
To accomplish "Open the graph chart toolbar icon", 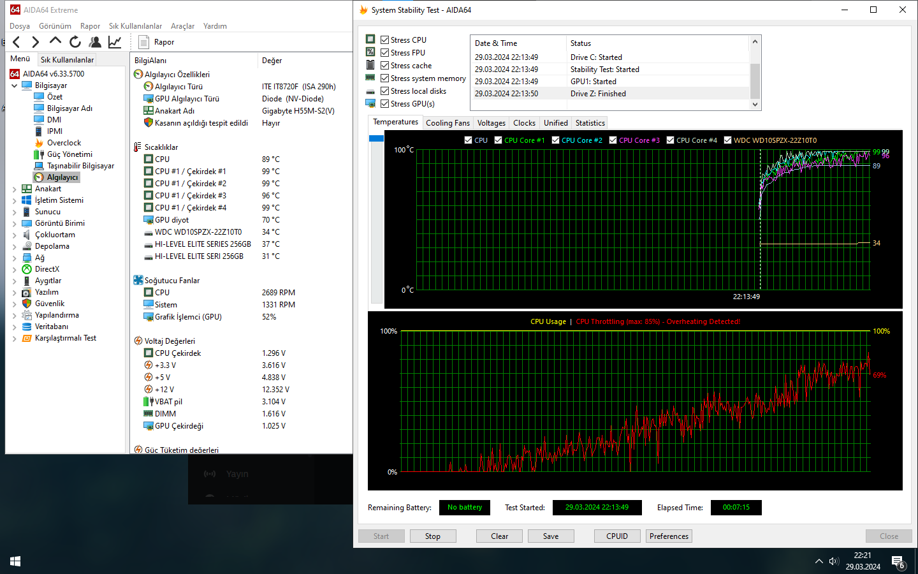I will click(115, 42).
